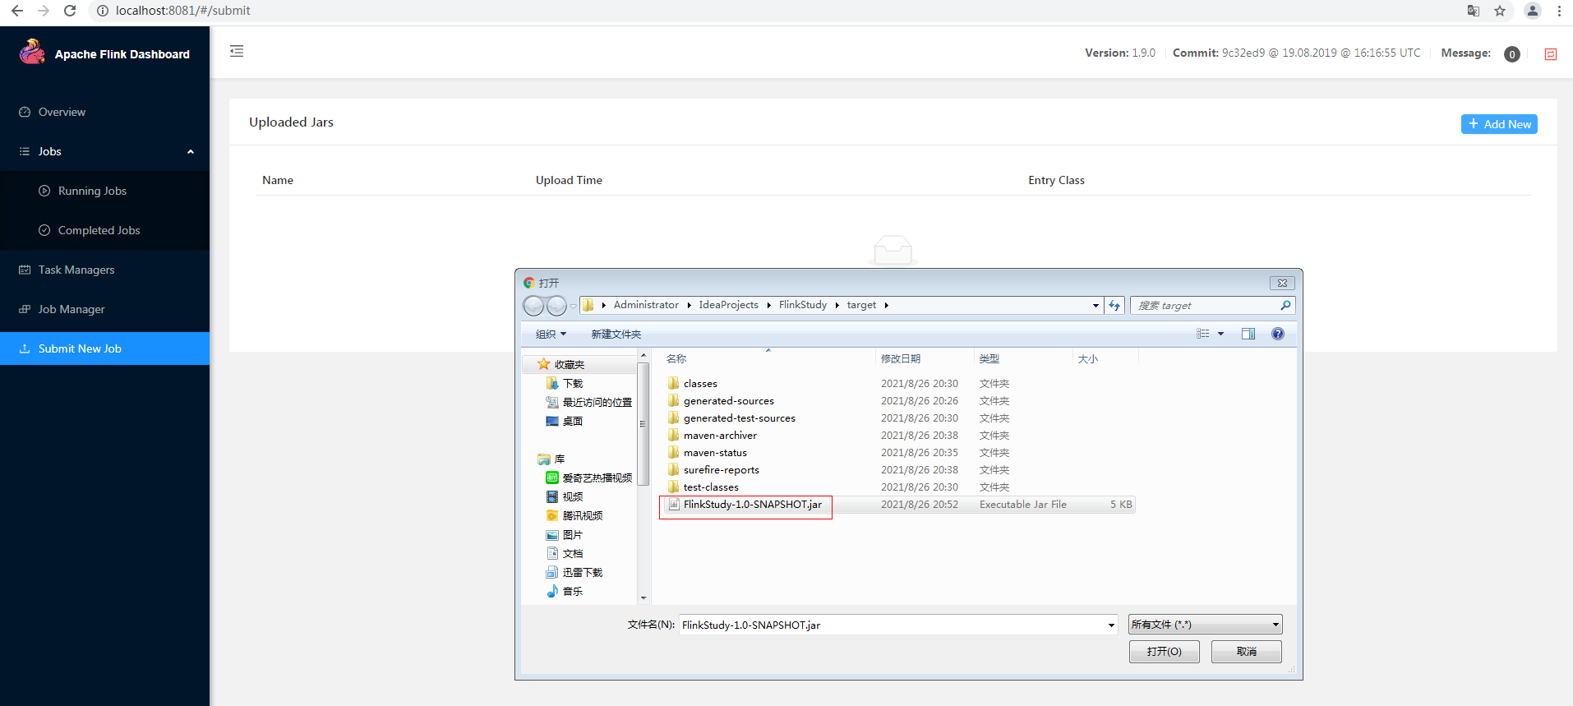
Task: Select 库 in navigation tree
Action: [x=559, y=459]
